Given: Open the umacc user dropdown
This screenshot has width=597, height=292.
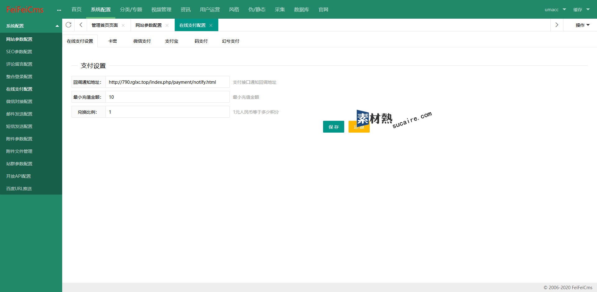Looking at the screenshot, I should point(555,10).
